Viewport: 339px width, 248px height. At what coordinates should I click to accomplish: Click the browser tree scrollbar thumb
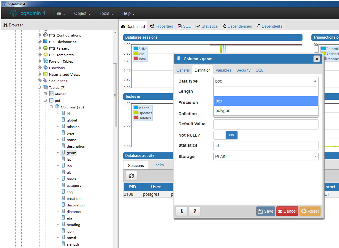[x=115, y=95]
